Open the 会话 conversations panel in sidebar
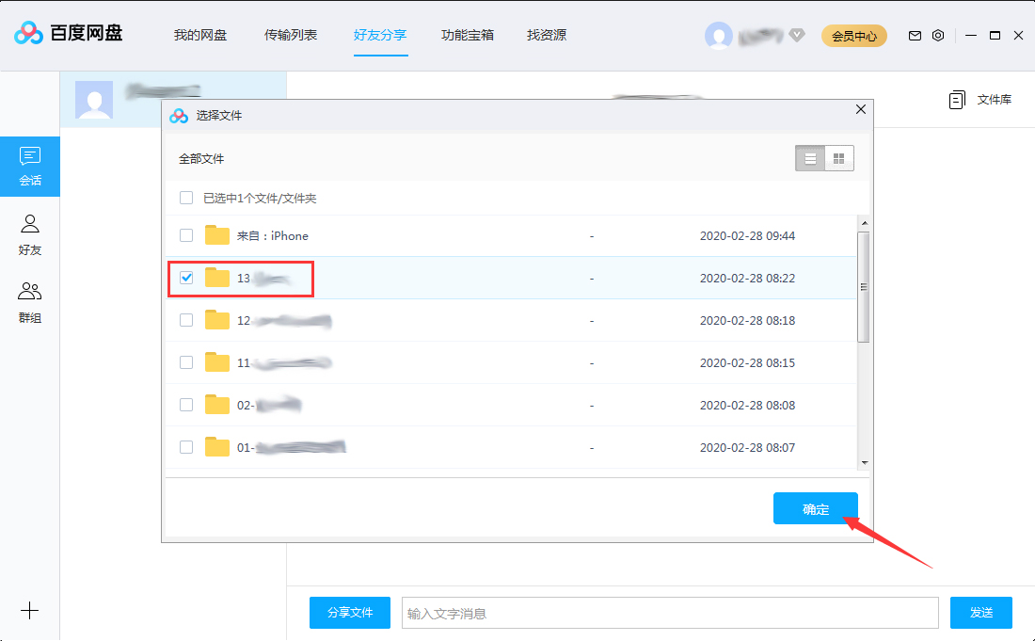The image size is (1035, 641). (x=31, y=167)
